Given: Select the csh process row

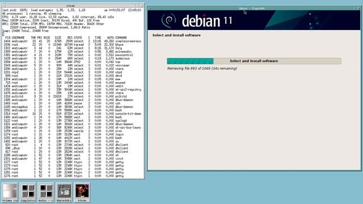Looking at the screenshot, I should [x=73, y=103].
